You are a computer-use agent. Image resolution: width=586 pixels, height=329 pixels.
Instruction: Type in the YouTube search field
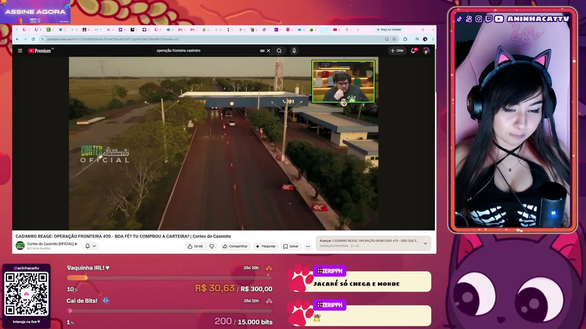click(x=206, y=51)
